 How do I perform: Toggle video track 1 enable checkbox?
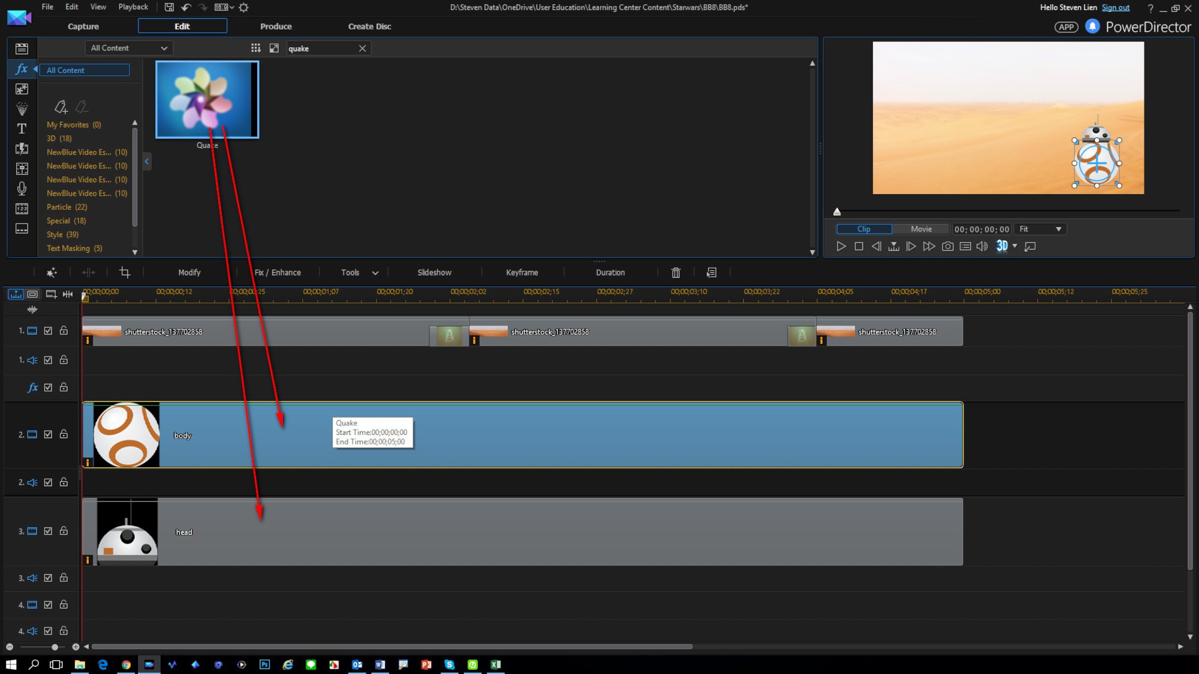pyautogui.click(x=48, y=331)
